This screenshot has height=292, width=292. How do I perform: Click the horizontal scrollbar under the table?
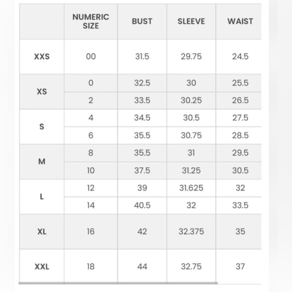(118, 283)
